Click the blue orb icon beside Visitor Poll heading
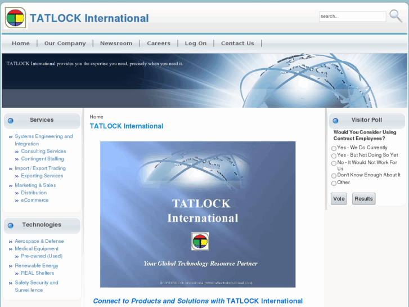409x307 pixels. (335, 121)
